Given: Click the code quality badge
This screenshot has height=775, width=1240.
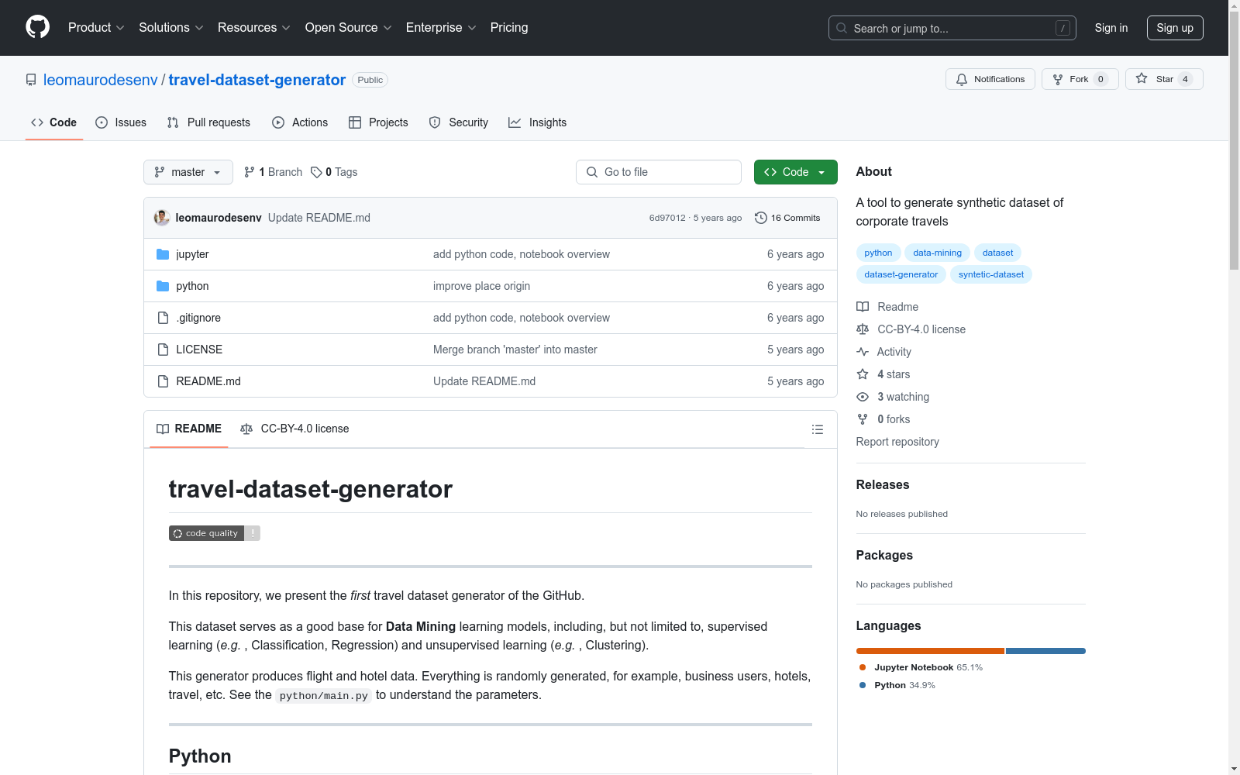Looking at the screenshot, I should tap(215, 533).
